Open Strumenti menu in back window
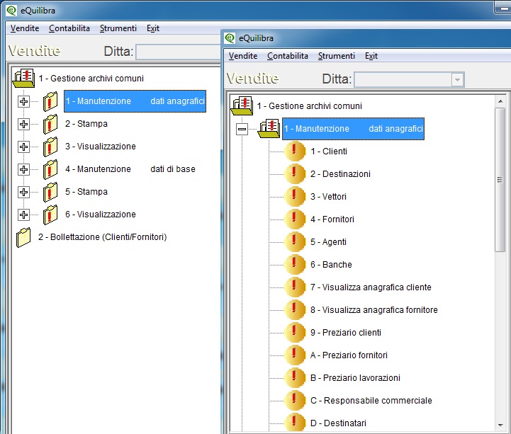The height and width of the screenshot is (434, 511). click(x=118, y=28)
